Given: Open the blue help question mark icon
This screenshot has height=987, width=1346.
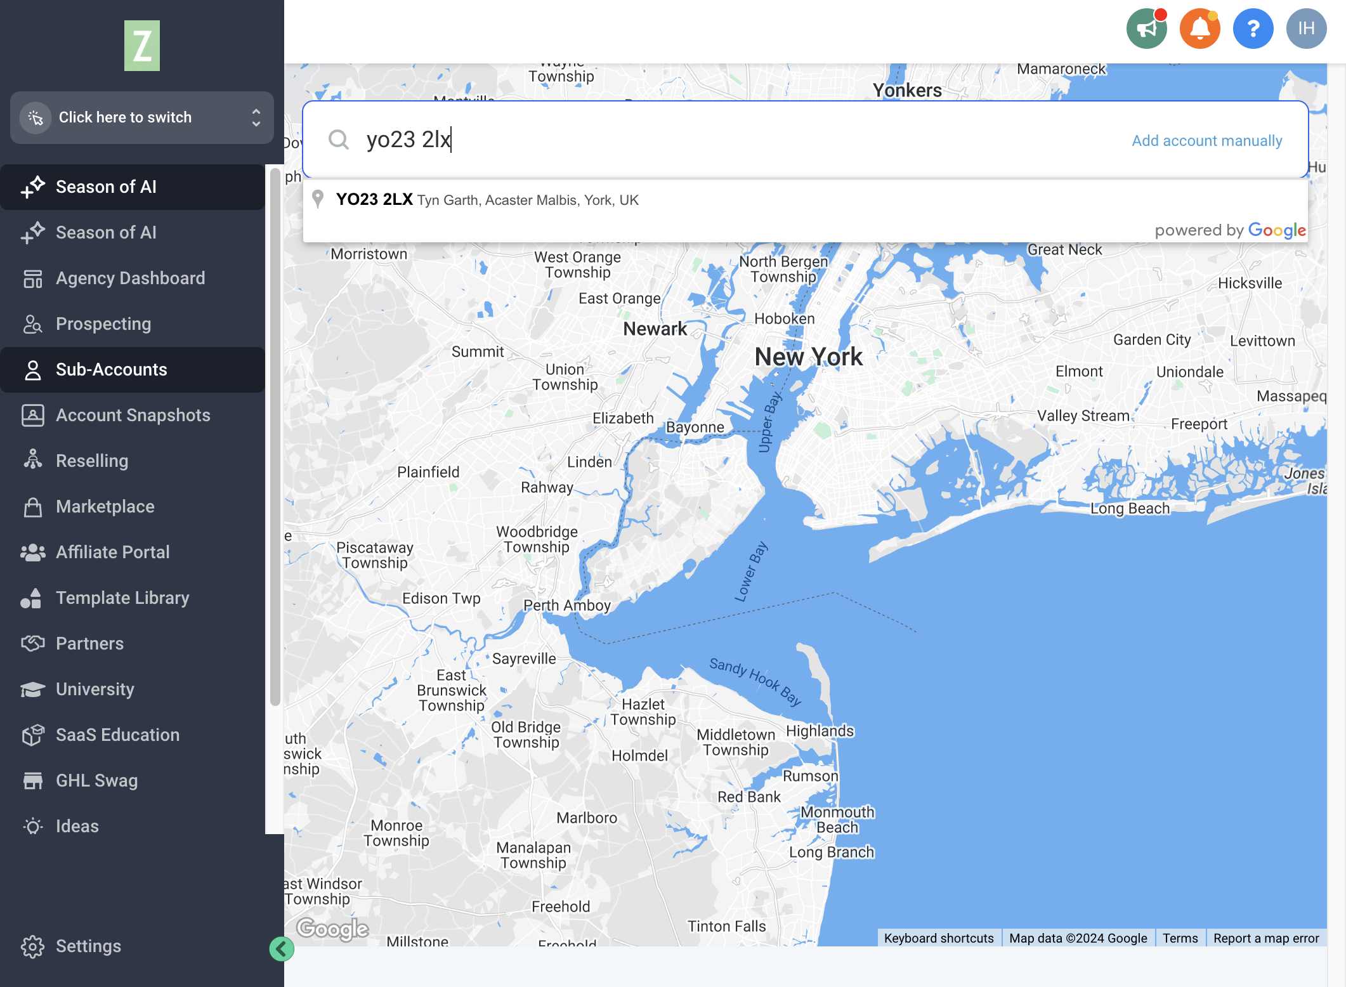Looking at the screenshot, I should tap(1253, 29).
